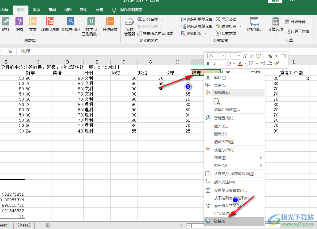Click Evaluate Formula (公式求值)
The width and height of the screenshot is (317, 229).
point(226,33)
